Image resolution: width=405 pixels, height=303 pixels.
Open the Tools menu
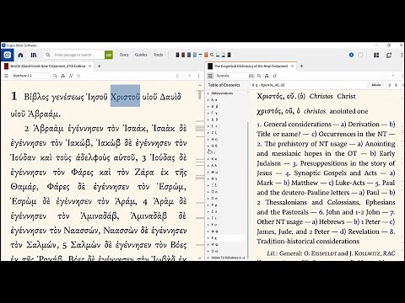tap(159, 55)
